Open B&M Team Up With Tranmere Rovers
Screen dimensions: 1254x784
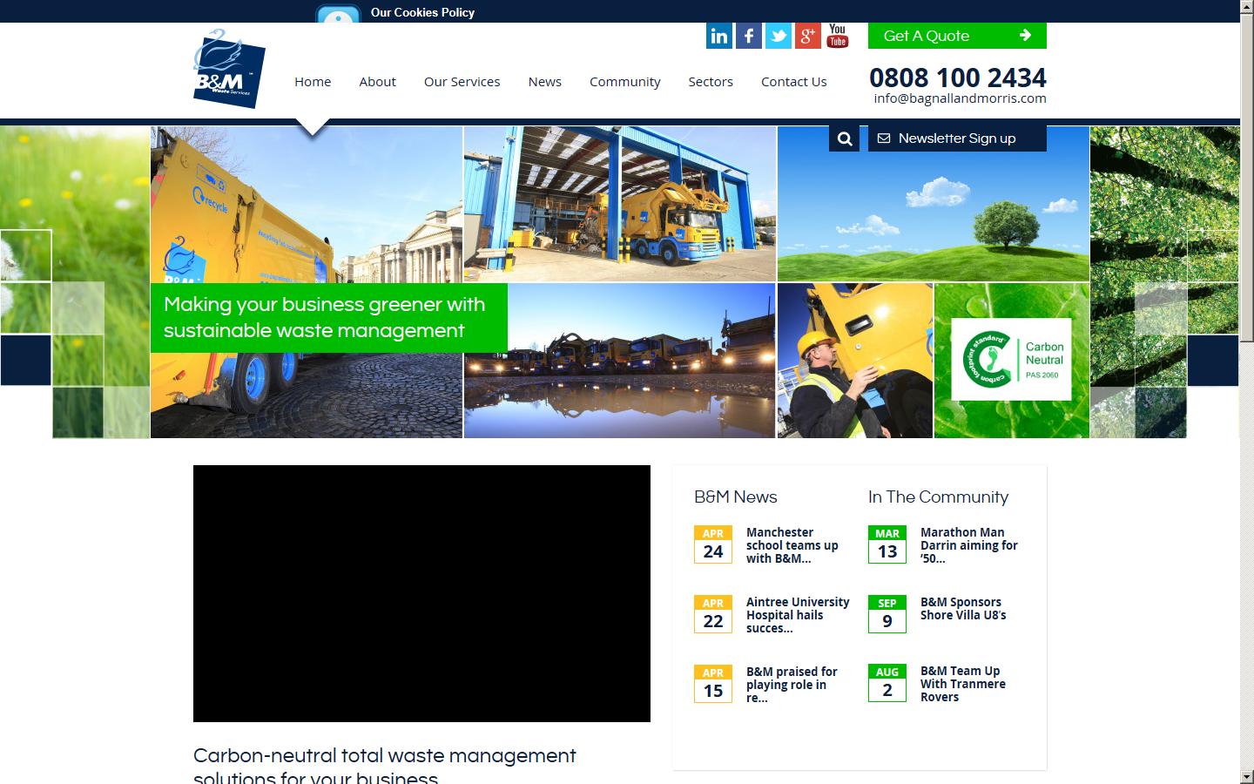[x=962, y=684]
